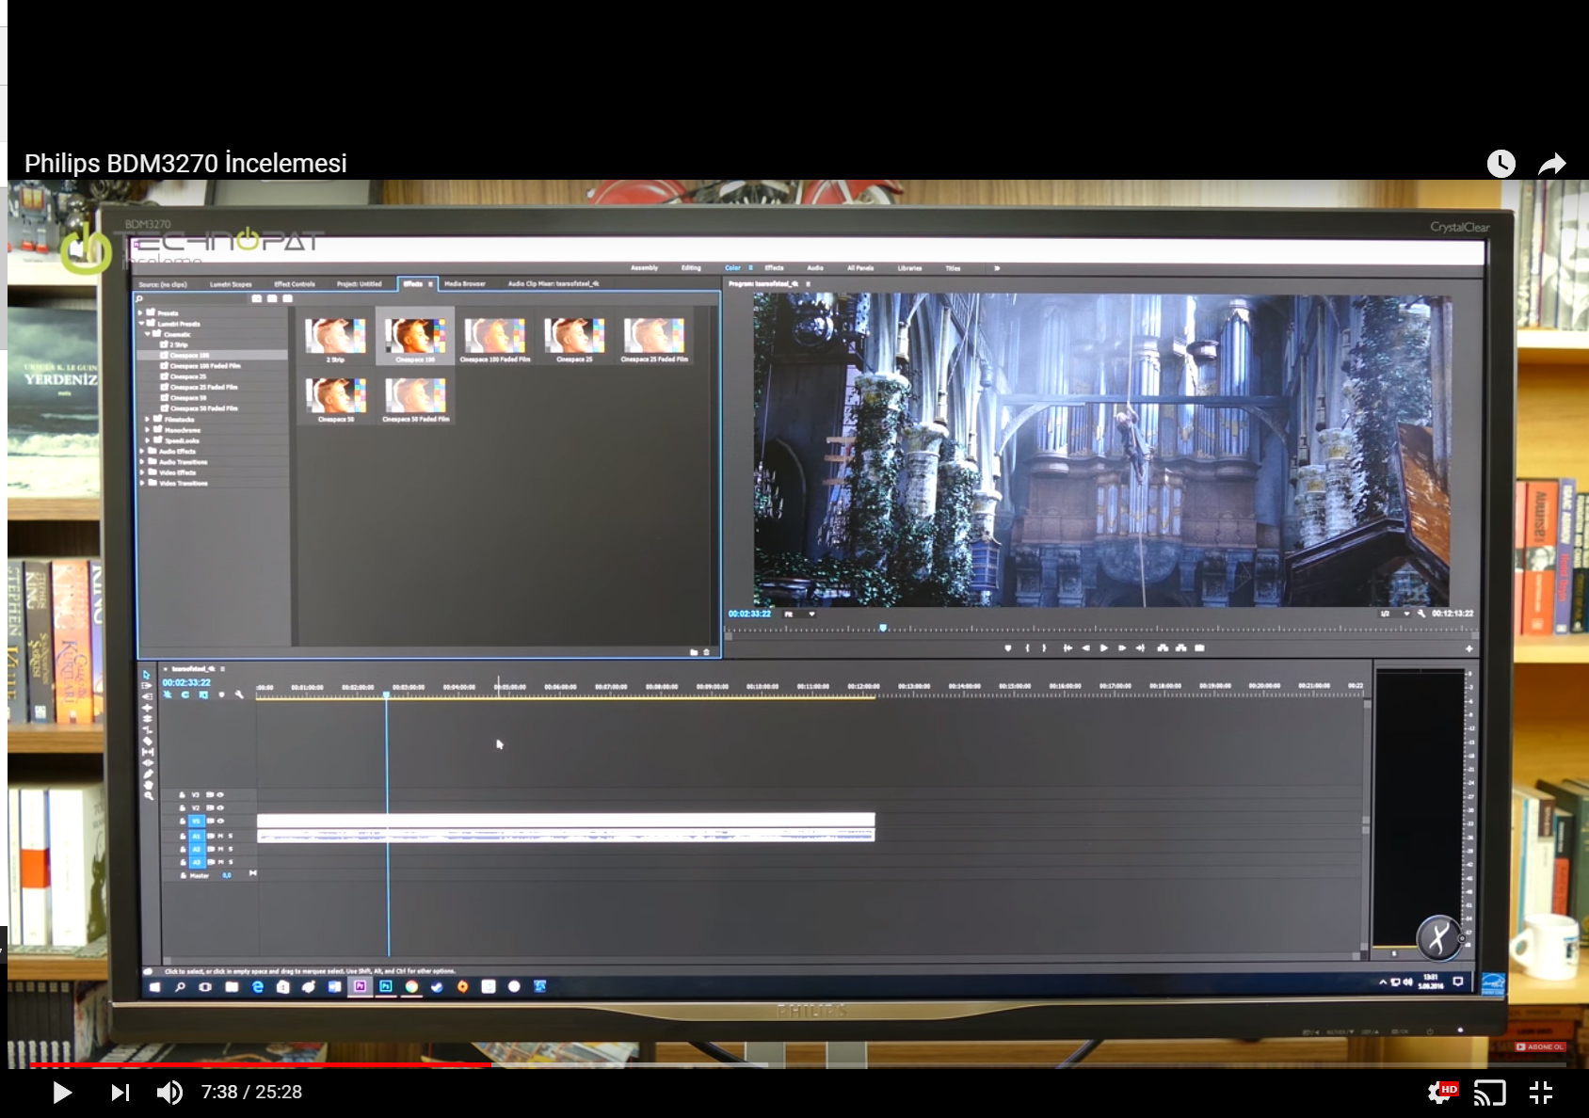The width and height of the screenshot is (1589, 1118).
Task: Click YouTube Share arrow
Action: (x=1551, y=164)
